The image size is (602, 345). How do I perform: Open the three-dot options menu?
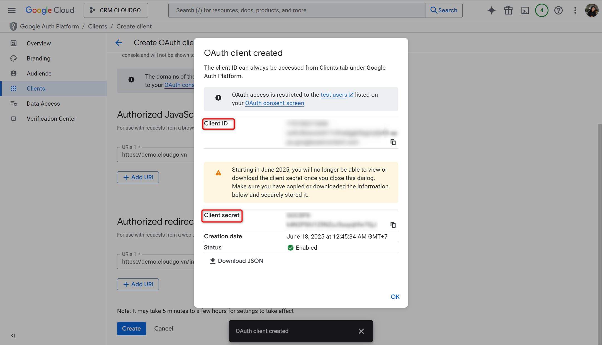point(575,10)
